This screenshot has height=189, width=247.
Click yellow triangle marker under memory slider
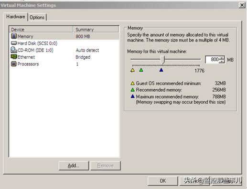point(132,70)
